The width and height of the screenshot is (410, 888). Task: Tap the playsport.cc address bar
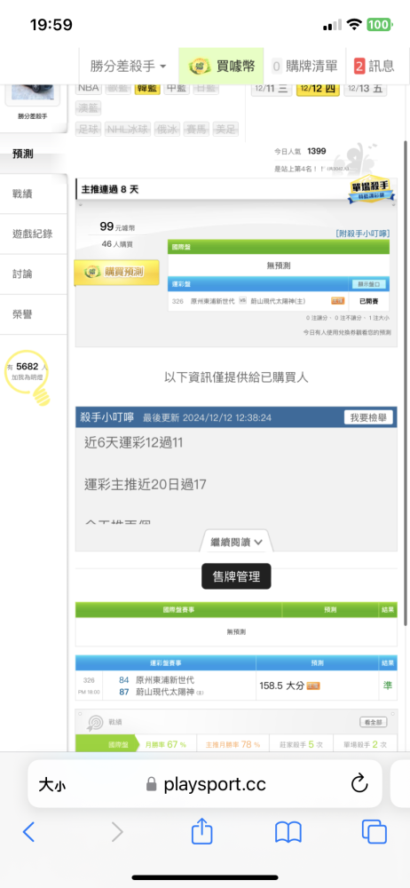(206, 784)
